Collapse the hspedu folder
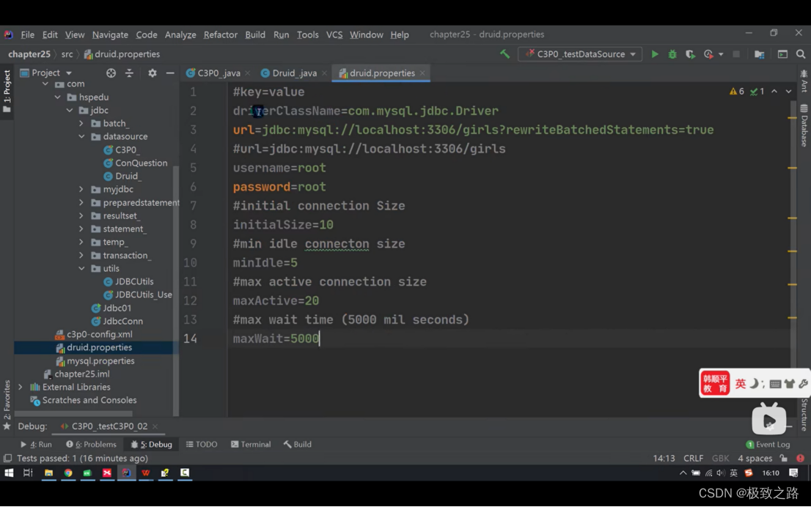 57,97
